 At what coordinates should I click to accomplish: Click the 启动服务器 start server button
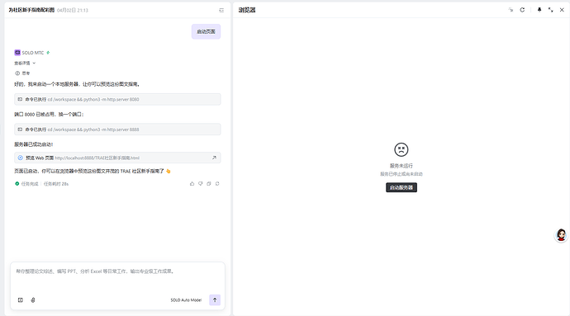(401, 187)
